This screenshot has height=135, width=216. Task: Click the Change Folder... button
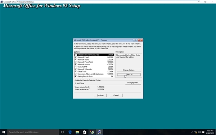click(133, 82)
